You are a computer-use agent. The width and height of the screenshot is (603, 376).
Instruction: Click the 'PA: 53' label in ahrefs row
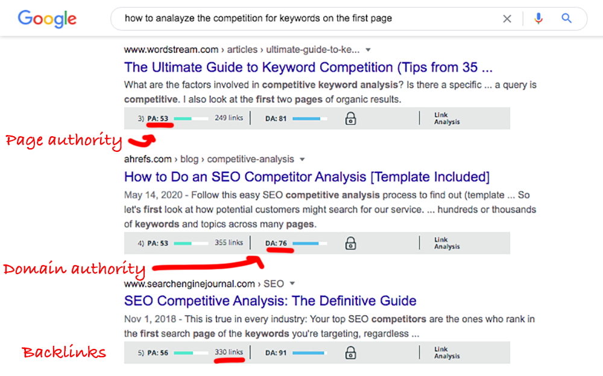coord(157,243)
